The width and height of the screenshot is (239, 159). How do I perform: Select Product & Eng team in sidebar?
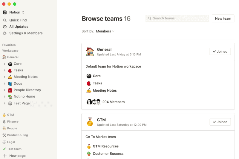tap(15, 135)
